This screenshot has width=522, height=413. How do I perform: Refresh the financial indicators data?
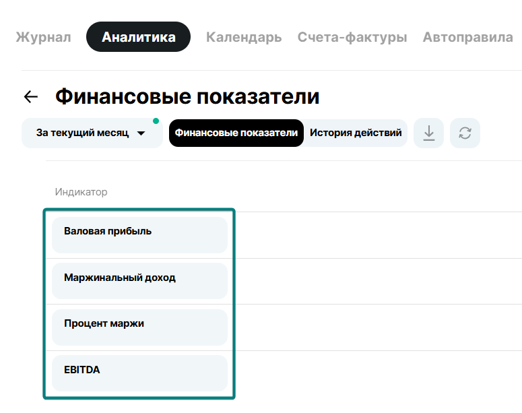[465, 133]
